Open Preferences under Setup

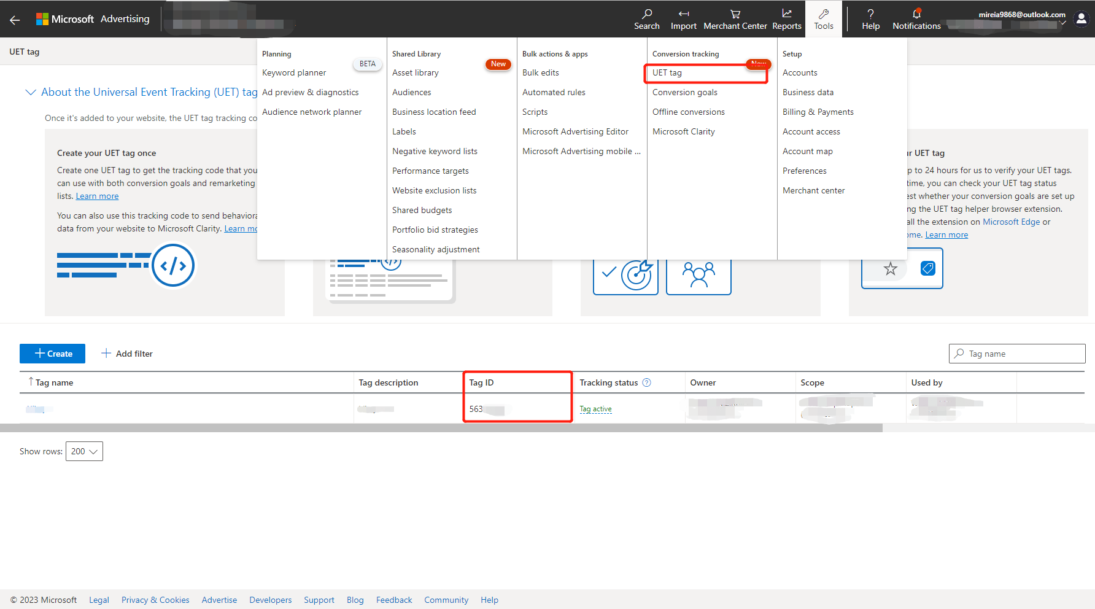[x=805, y=171]
